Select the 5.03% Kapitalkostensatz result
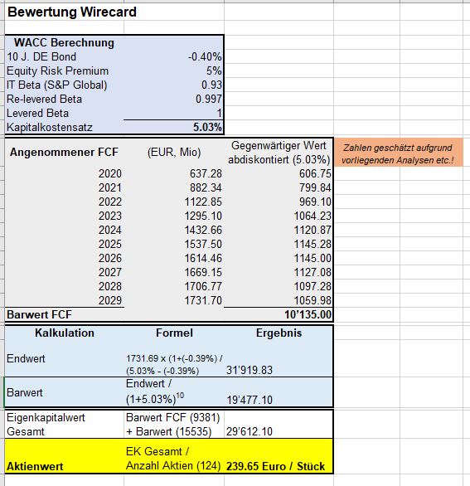Image resolution: width=470 pixels, height=486 pixels. coord(207,128)
